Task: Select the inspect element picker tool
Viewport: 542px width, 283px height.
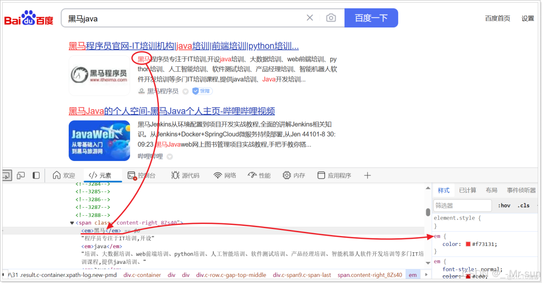Action: [x=6, y=175]
